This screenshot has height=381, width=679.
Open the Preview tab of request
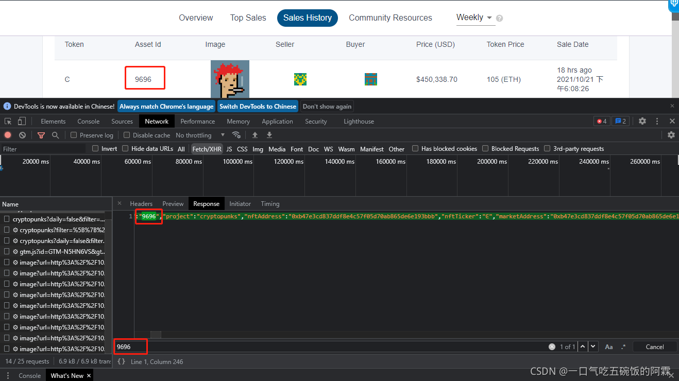coord(173,204)
